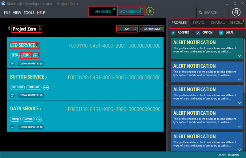Click the green run play button

click(x=150, y=11)
